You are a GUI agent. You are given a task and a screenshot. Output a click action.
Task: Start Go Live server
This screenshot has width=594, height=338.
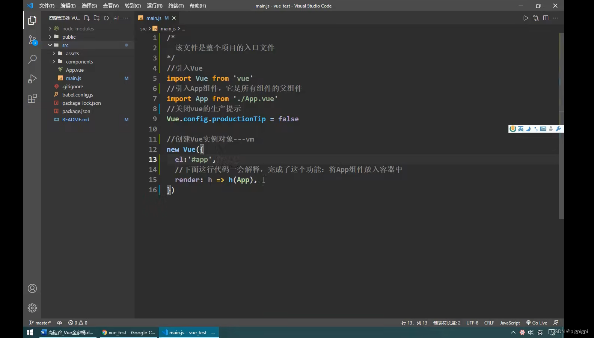click(537, 323)
